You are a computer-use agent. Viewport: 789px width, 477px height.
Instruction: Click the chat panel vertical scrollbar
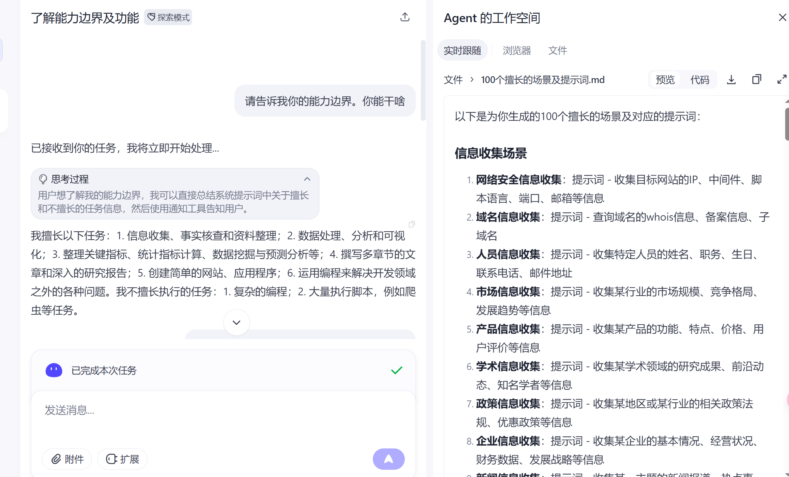click(x=423, y=80)
